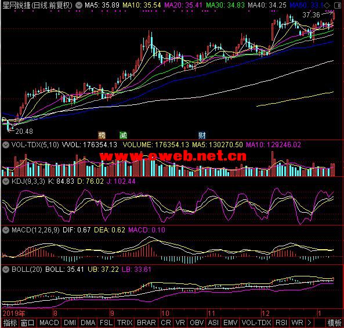Click the MACD(12,26,9) indicator name
The image size is (344, 328).
(35, 230)
